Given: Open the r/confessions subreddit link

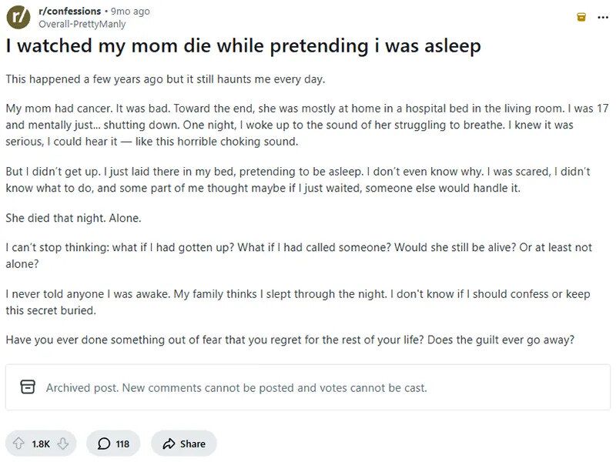Looking at the screenshot, I should [69, 12].
